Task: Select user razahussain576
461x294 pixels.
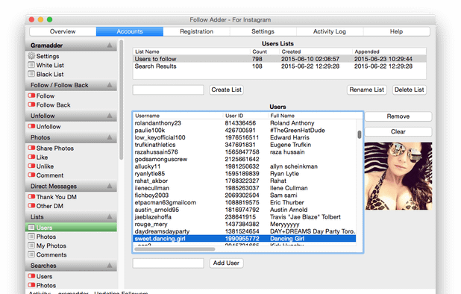Action: pyautogui.click(x=245, y=152)
